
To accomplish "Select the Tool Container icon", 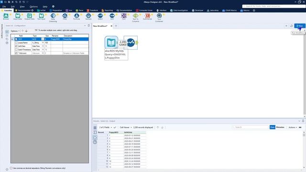I will (159, 16).
